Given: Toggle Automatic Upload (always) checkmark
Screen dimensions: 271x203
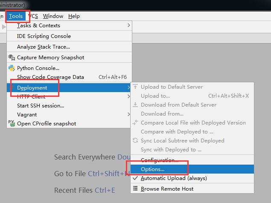Looking at the screenshot, I should tap(135, 178).
